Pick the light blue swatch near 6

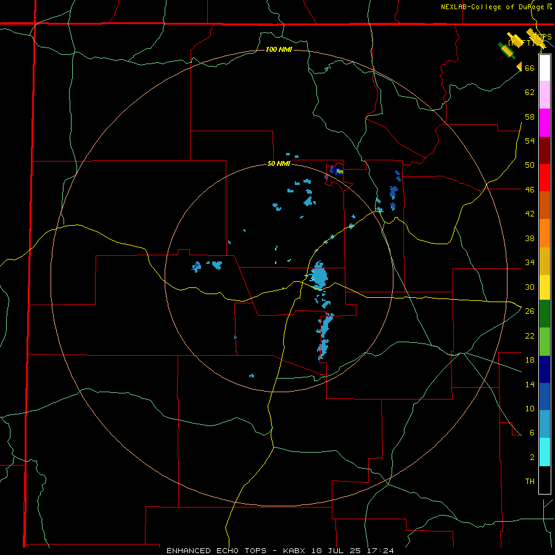pyautogui.click(x=545, y=424)
